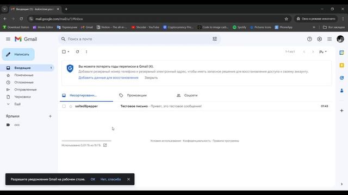Open the Help question mark icon

(x=309, y=39)
